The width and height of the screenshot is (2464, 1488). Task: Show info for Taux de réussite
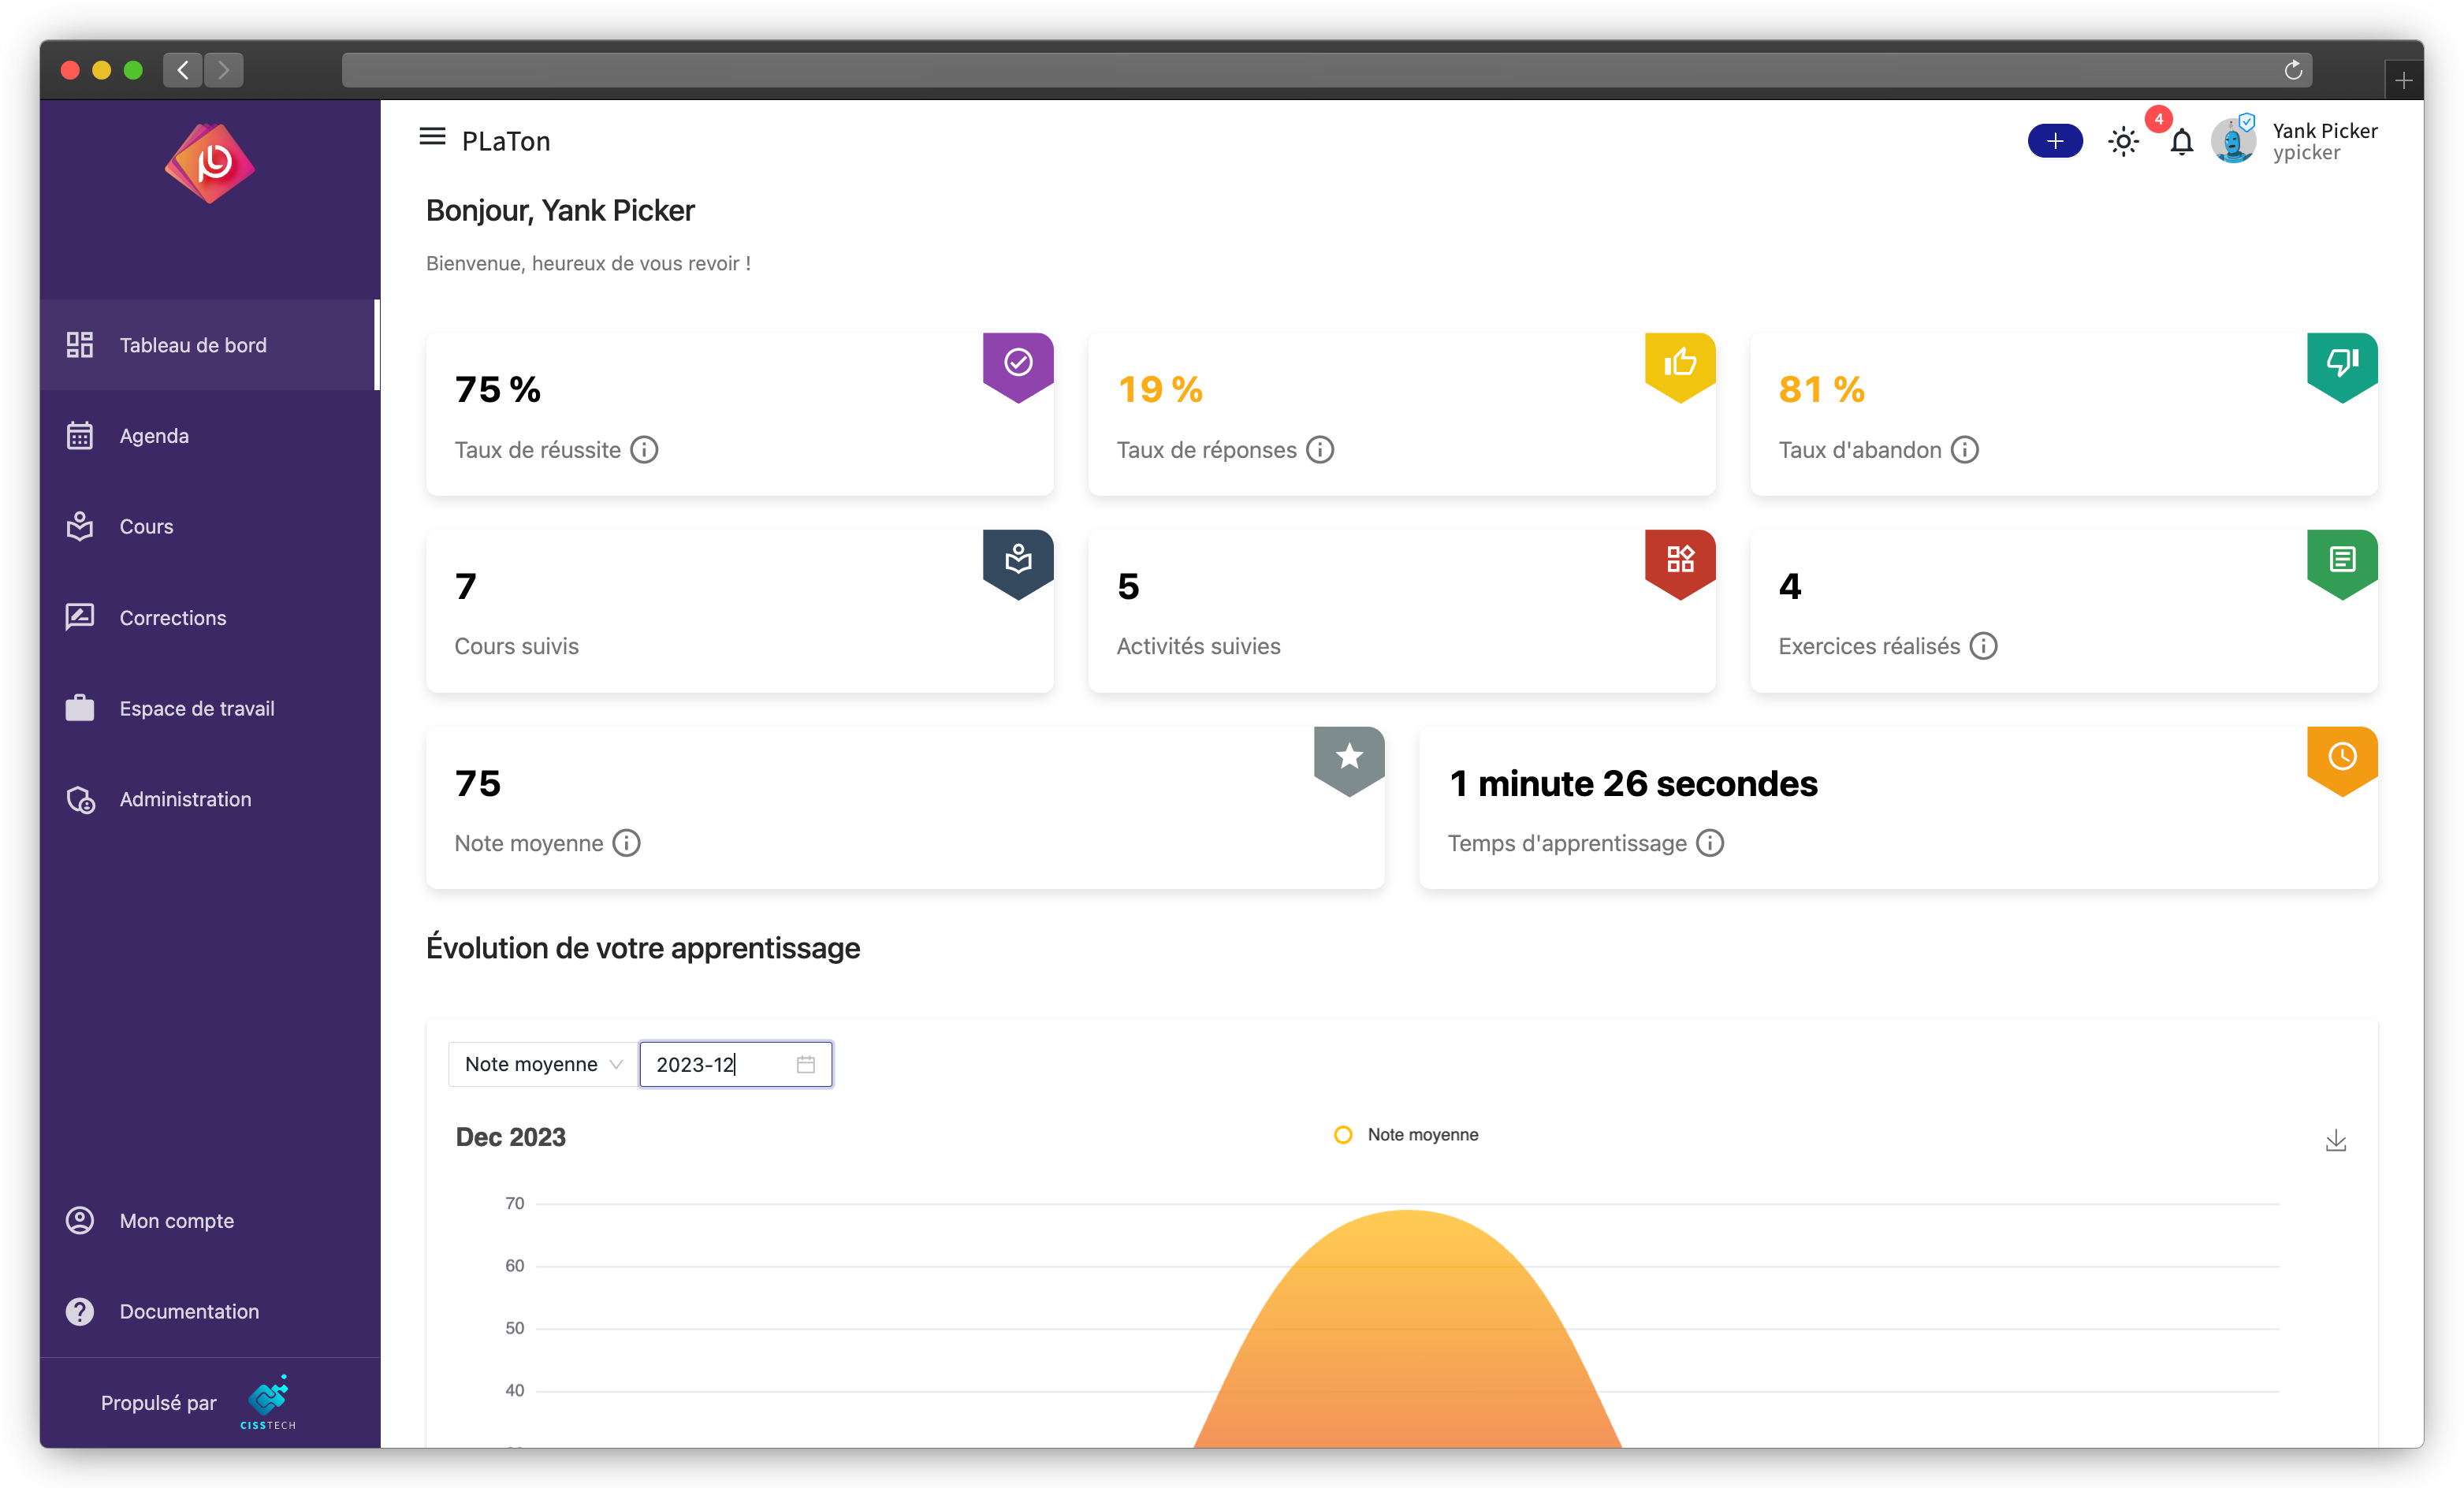pos(644,450)
